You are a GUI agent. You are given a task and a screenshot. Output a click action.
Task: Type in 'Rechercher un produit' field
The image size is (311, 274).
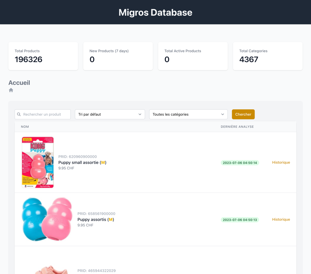pos(46,114)
